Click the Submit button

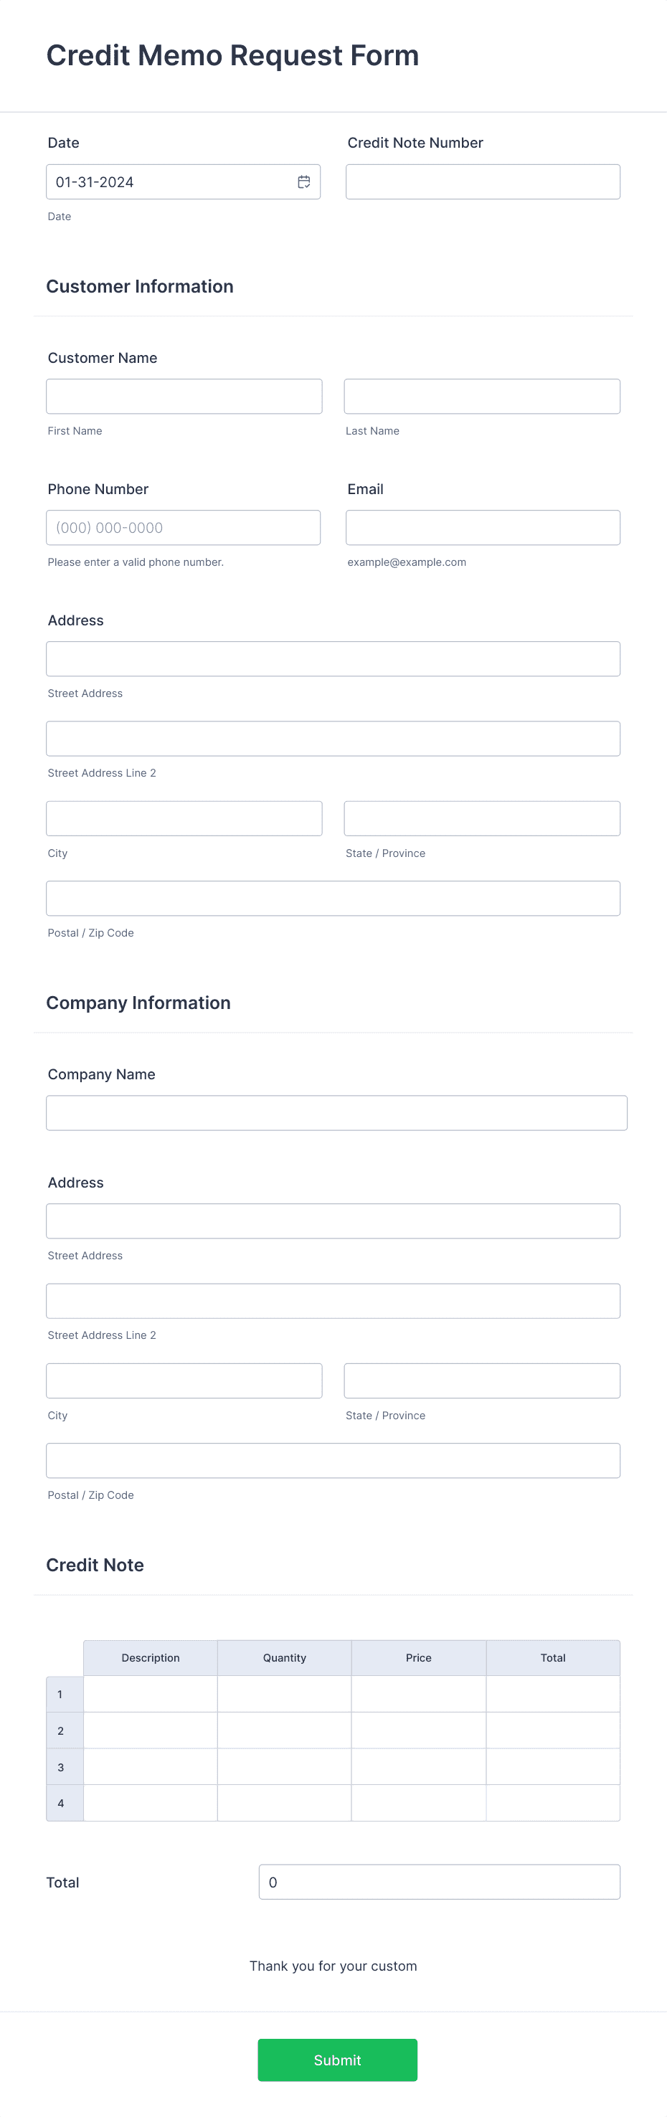(x=337, y=2060)
